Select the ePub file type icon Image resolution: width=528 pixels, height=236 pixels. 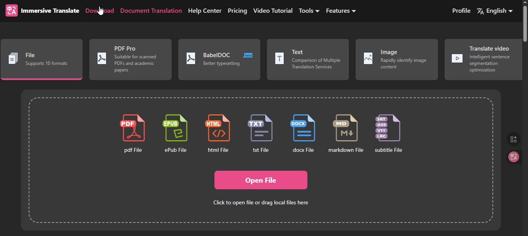click(x=175, y=128)
